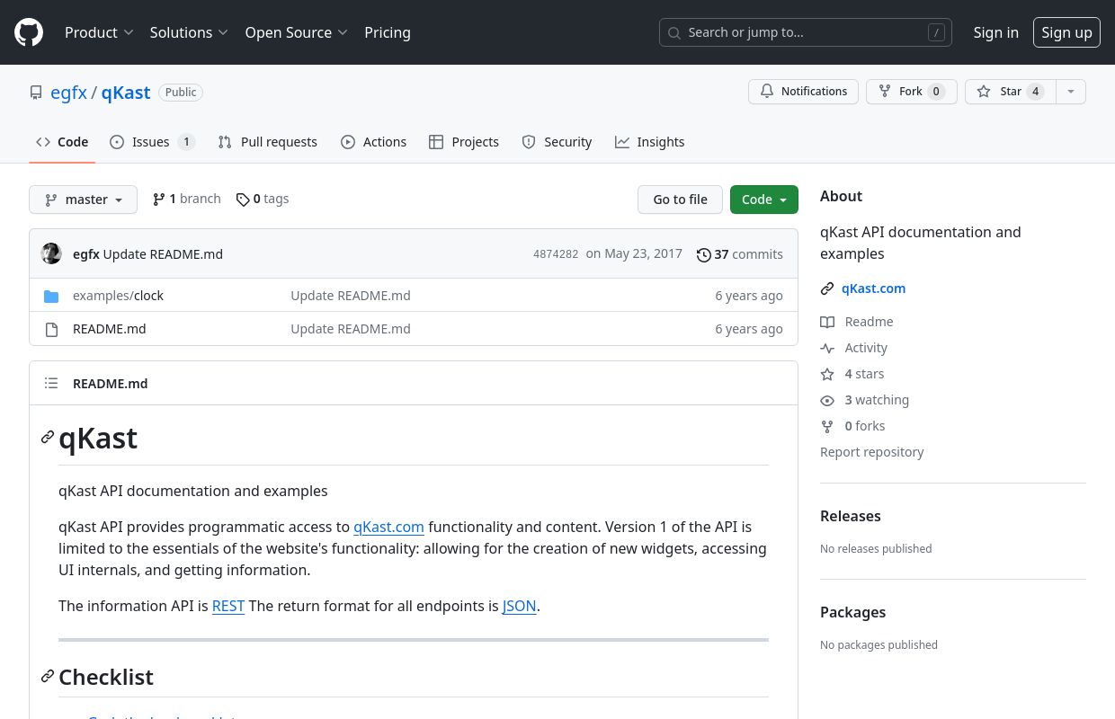The width and height of the screenshot is (1115, 719).
Task: Switch to the Code tab
Action: point(62,142)
